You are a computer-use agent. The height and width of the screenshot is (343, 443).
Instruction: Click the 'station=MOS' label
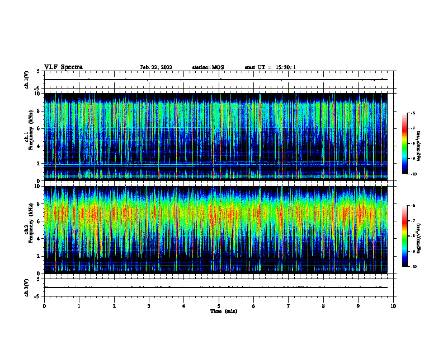pyautogui.click(x=208, y=67)
